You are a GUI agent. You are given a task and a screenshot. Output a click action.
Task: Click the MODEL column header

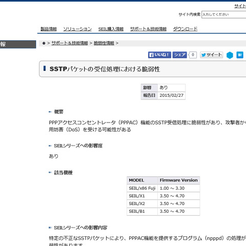coord(142,180)
